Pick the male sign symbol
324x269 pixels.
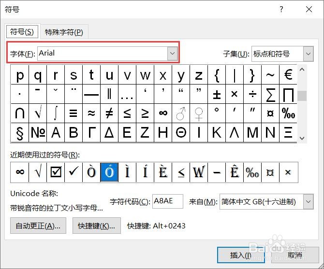(x=181, y=113)
